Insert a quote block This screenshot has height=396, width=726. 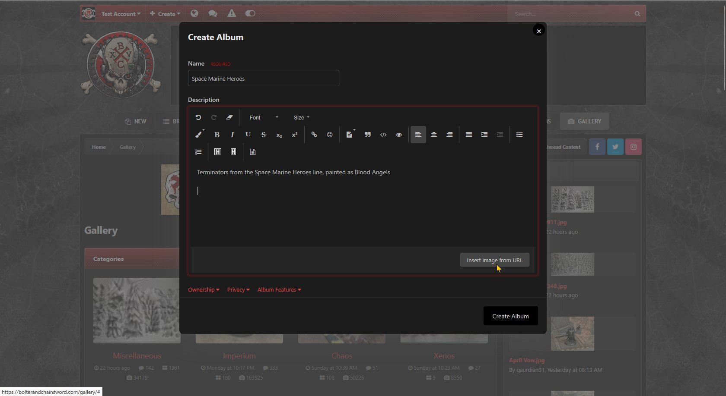(x=368, y=135)
